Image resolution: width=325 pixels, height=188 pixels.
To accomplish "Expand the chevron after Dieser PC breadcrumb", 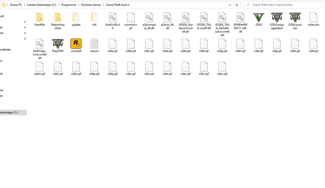I will (24, 5).
